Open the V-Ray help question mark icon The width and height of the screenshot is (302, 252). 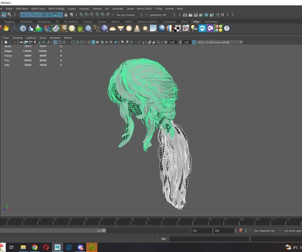coord(226,29)
